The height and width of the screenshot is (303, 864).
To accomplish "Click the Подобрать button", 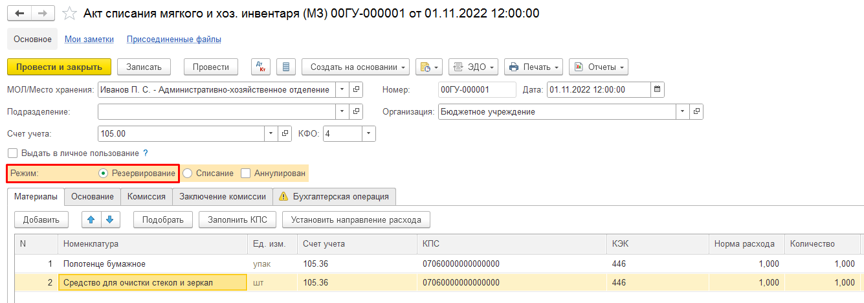I will tap(163, 220).
